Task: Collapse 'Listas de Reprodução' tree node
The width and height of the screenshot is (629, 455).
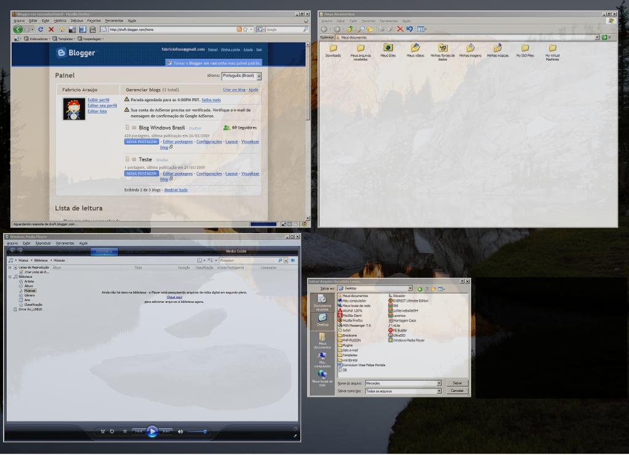Action: [x=10, y=267]
